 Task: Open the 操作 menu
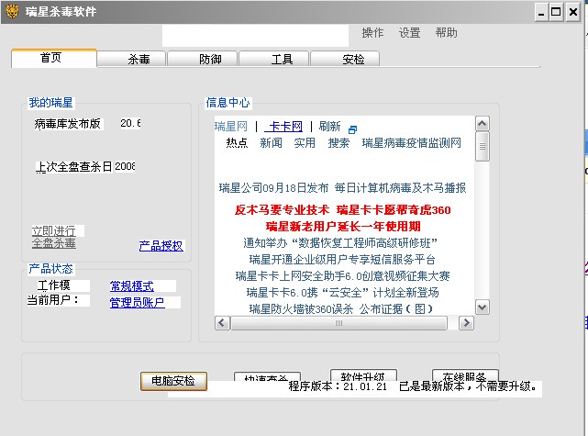pyautogui.click(x=372, y=33)
